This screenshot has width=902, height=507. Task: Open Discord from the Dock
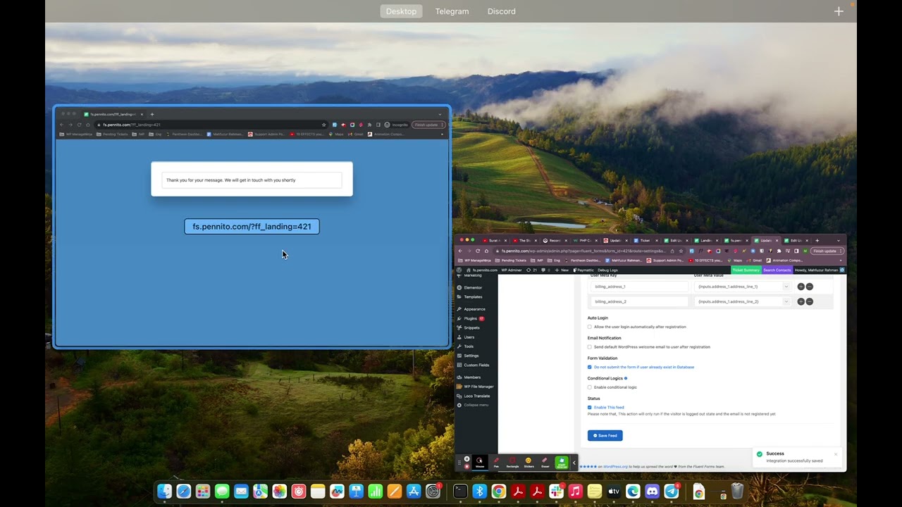point(652,491)
